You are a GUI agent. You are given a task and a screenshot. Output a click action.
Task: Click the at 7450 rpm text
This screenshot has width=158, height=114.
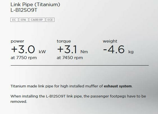[x=70, y=58]
